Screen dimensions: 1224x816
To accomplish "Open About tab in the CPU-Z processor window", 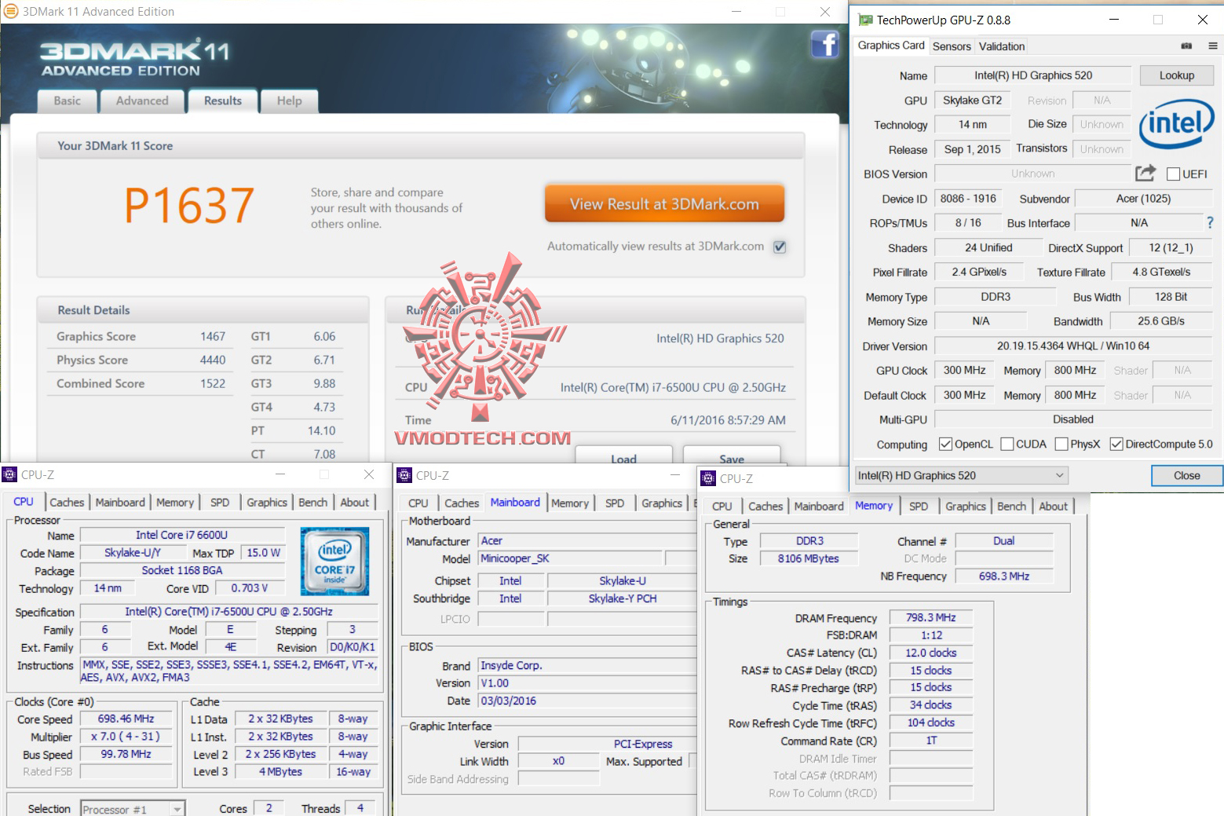I will 355,503.
